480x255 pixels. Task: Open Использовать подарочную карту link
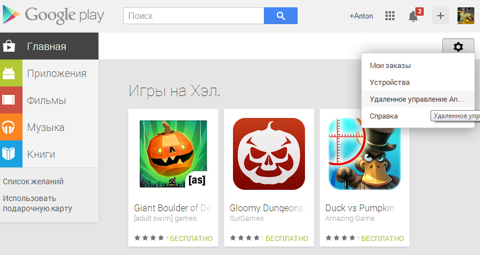click(x=37, y=203)
